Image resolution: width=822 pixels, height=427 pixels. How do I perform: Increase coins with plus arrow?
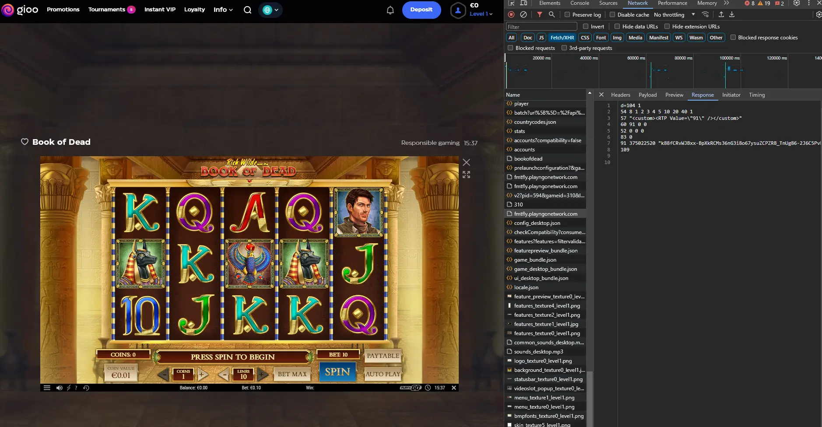(202, 374)
